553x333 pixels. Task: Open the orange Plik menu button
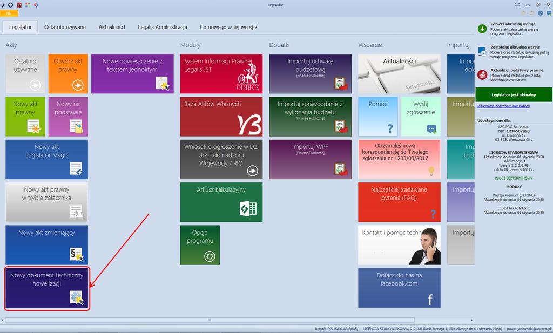tap(9, 13)
